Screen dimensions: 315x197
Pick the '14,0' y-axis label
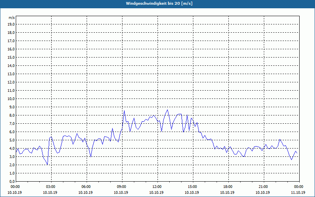[11, 65]
